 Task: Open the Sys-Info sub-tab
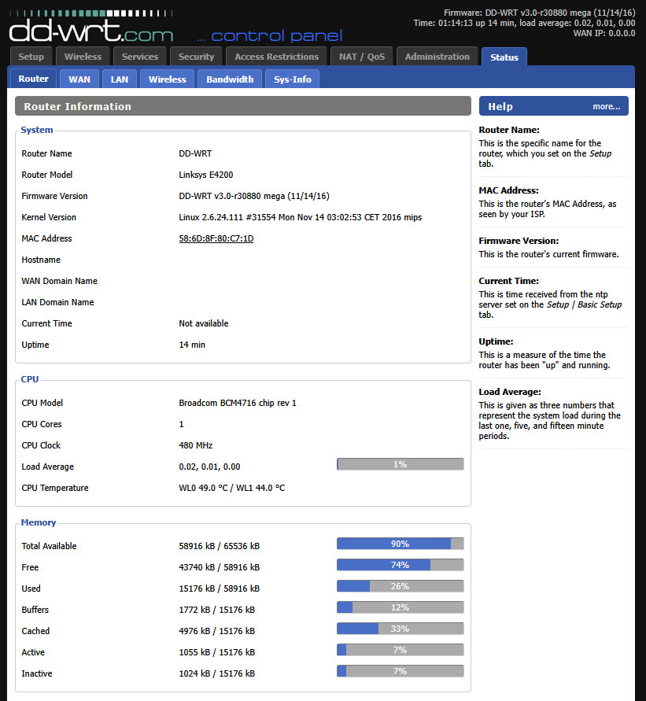point(293,79)
